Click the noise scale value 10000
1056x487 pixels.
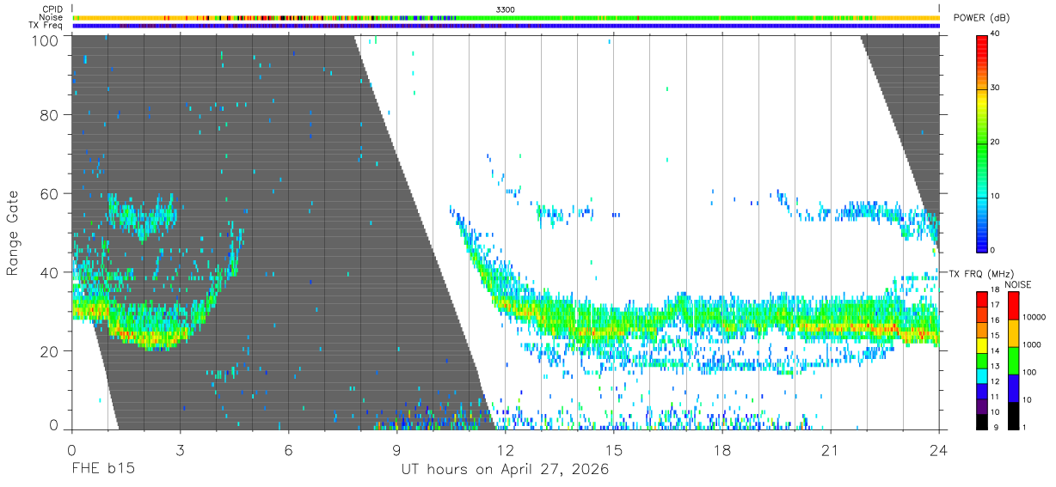(x=1034, y=318)
